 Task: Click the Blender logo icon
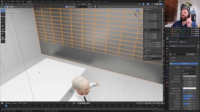2,1
